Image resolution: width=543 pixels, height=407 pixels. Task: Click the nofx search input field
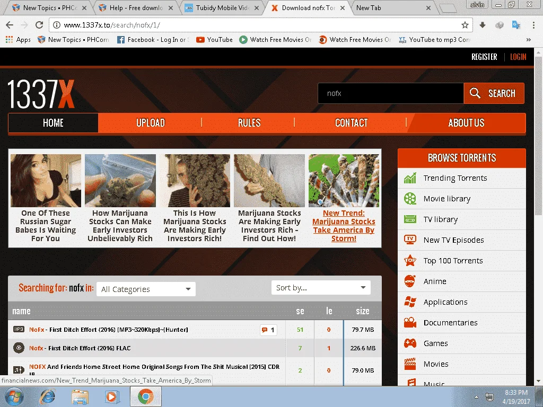pos(391,93)
